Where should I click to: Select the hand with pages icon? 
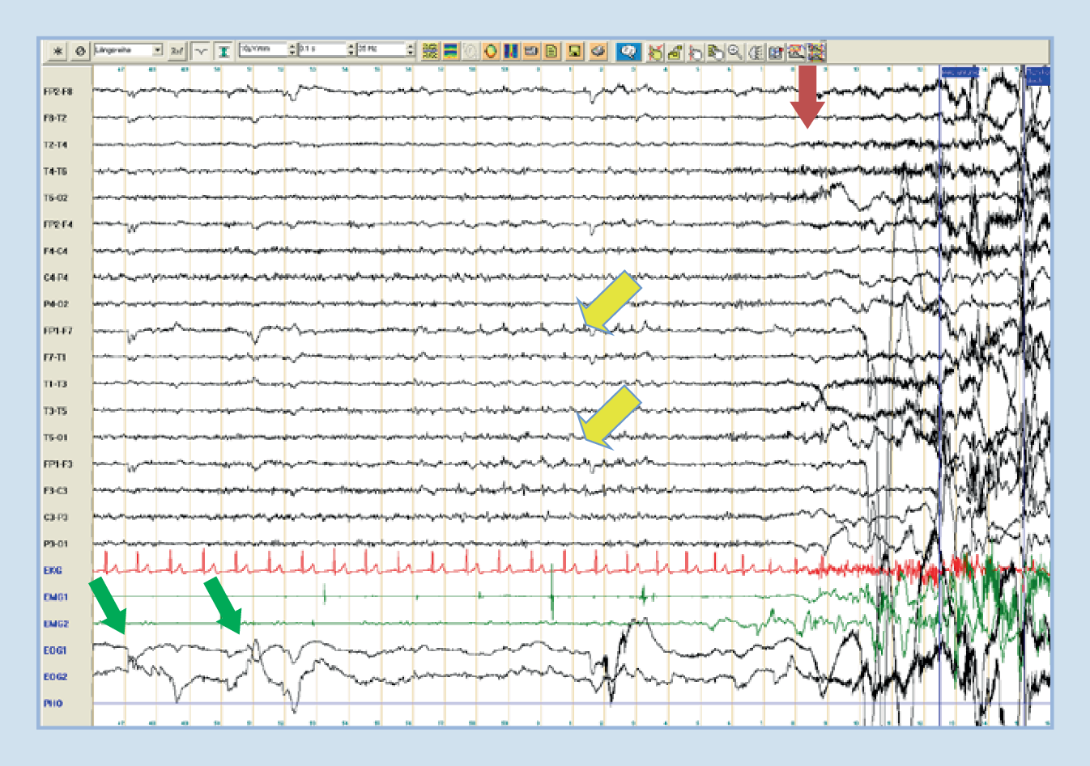click(715, 53)
